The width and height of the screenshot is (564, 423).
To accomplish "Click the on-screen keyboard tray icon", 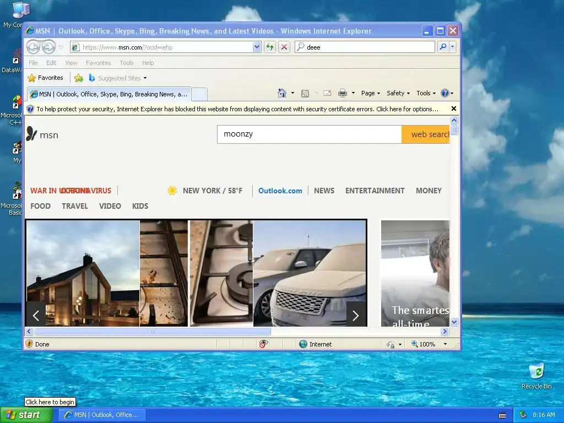I will (502, 415).
